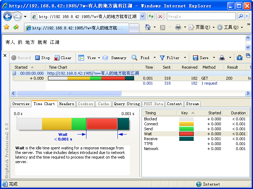Click the RSS Feeds icon

162,28
